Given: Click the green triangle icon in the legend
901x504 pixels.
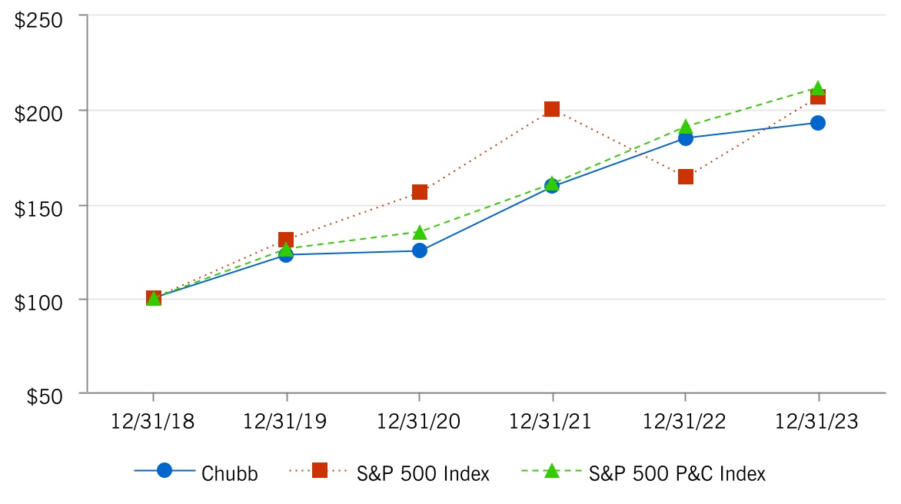Looking at the screenshot, I should [551, 471].
